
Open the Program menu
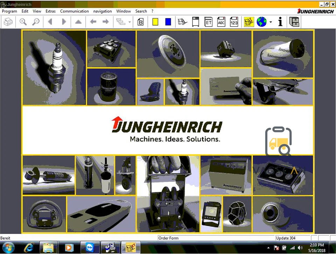click(x=9, y=11)
